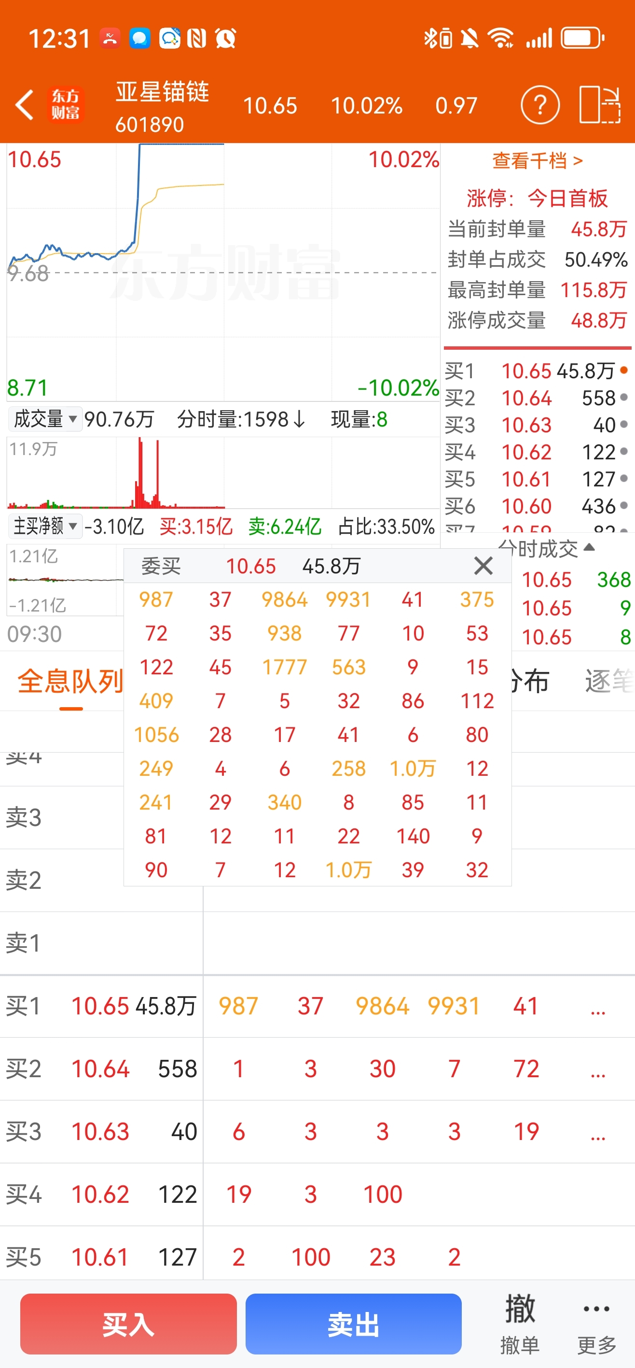Toggle the split-screen layout icon
Viewport: 635px width, 1368px height.
[599, 105]
